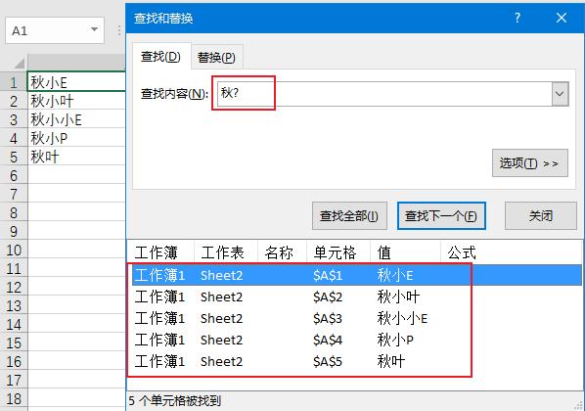Switch to the 查找(D) tab
The image size is (585, 411).
[x=160, y=57]
